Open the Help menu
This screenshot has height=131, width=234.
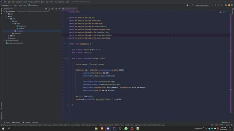coord(67,2)
